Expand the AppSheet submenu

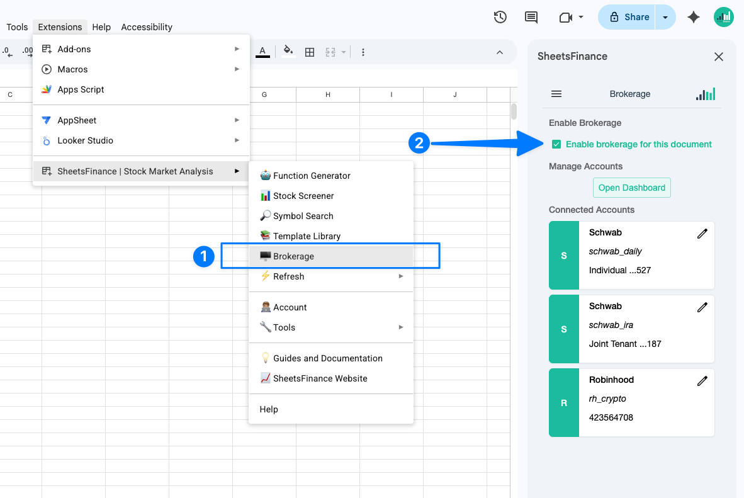[141, 120]
